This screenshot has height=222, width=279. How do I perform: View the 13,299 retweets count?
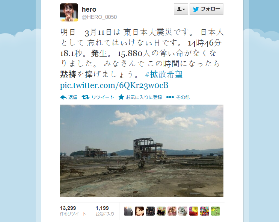click(73, 211)
